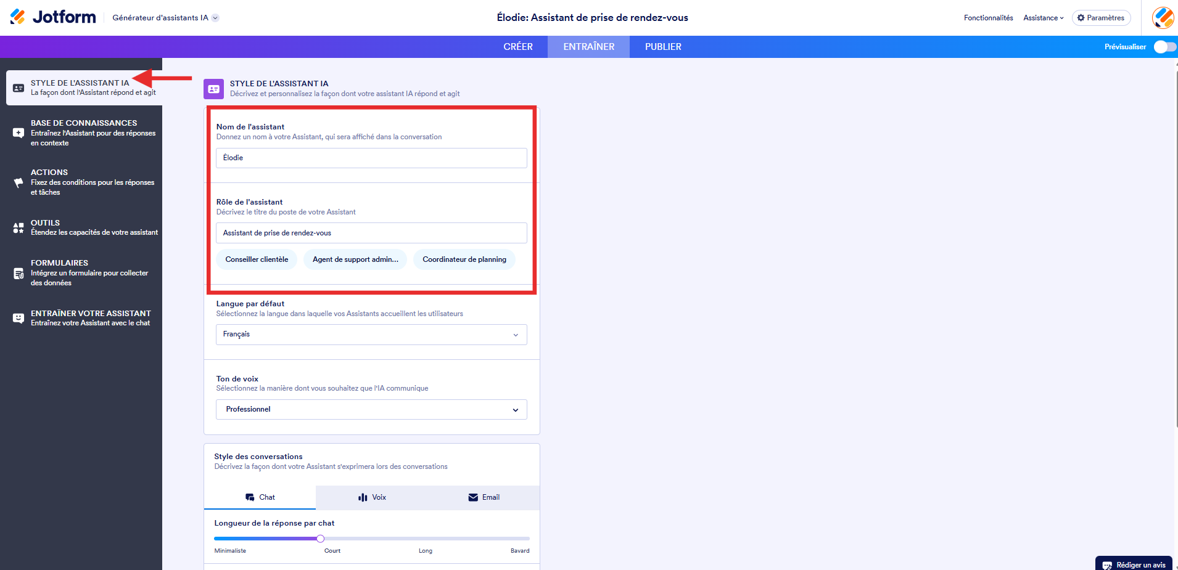1178x570 pixels.
Task: Open the Formulaires section in sidebar
Action: (84, 272)
